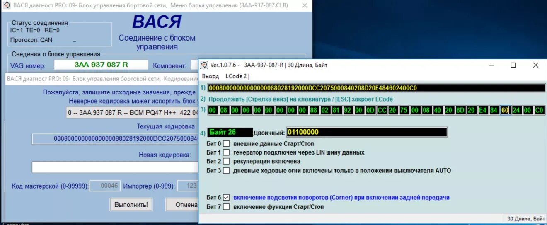The width and height of the screenshot is (547, 225).
Task: Click Продолжить [Стрелка вниз] hint text
Action: point(300,99)
